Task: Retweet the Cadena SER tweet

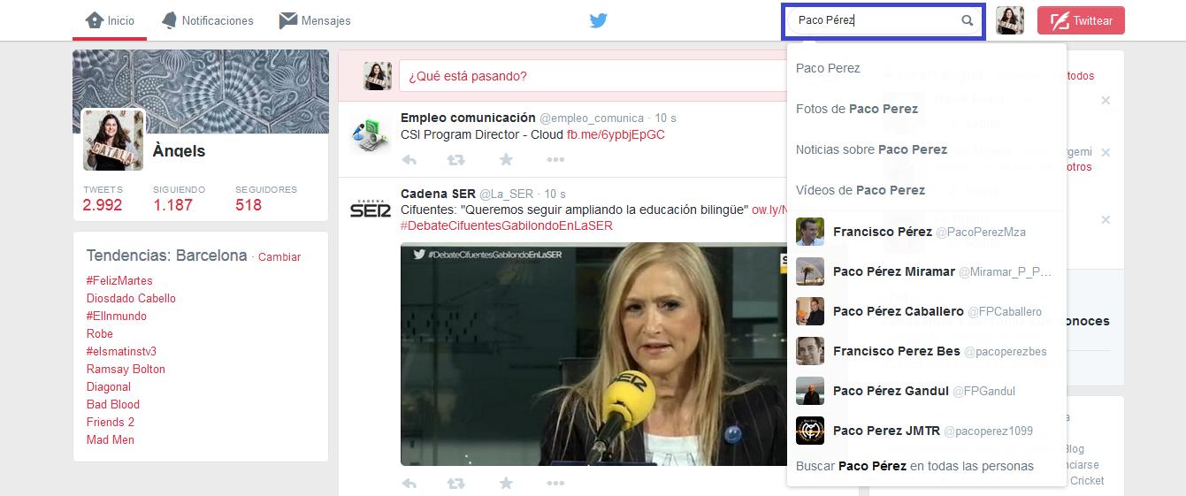Action: [455, 484]
